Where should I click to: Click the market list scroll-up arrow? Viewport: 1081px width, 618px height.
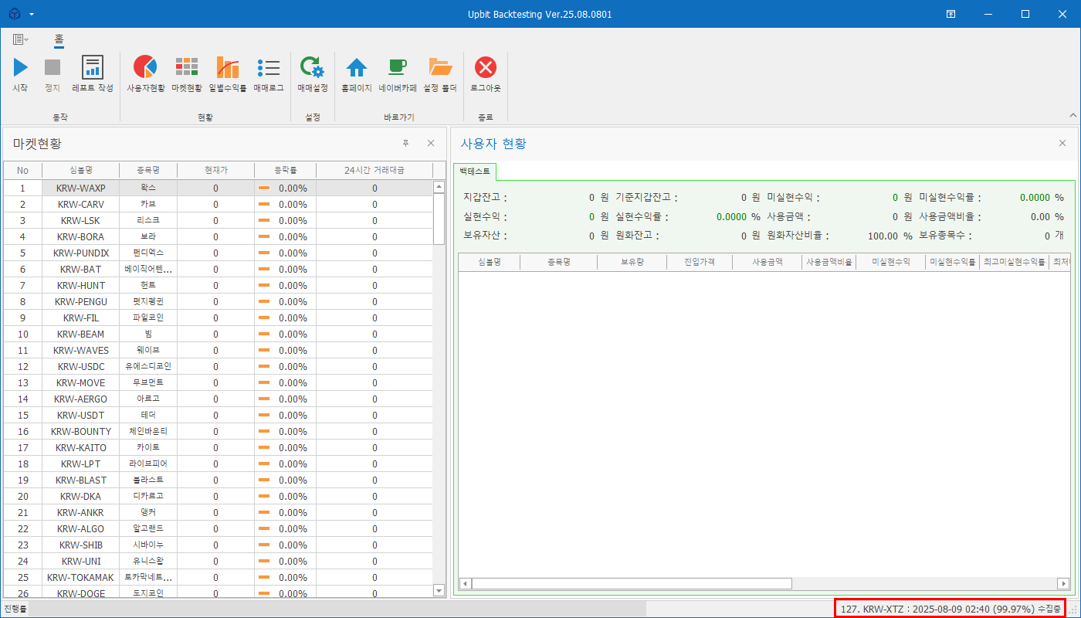(439, 186)
